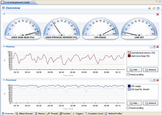Open help from the Overview header question mark
This screenshot has height=116, width=162.
(158, 8)
